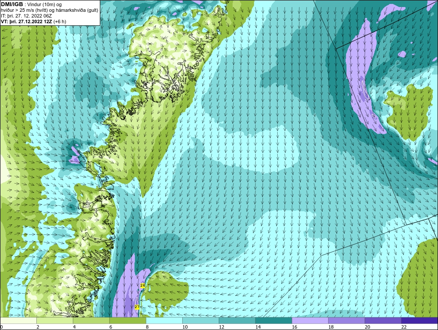Click the teal swatch between 12 and 14
Screen dimensions: 438x330
pyautogui.click(x=237, y=320)
